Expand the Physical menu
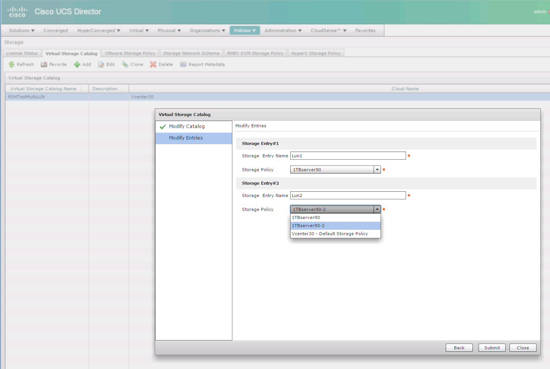 pos(169,30)
